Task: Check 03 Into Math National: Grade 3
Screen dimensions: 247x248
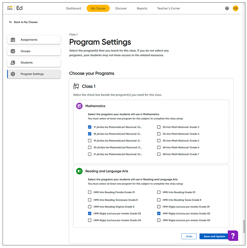Action: (159, 127)
